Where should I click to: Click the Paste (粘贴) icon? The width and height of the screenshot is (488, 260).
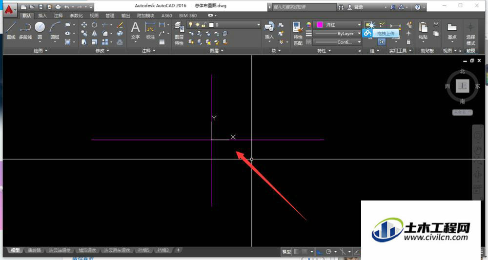(423, 30)
